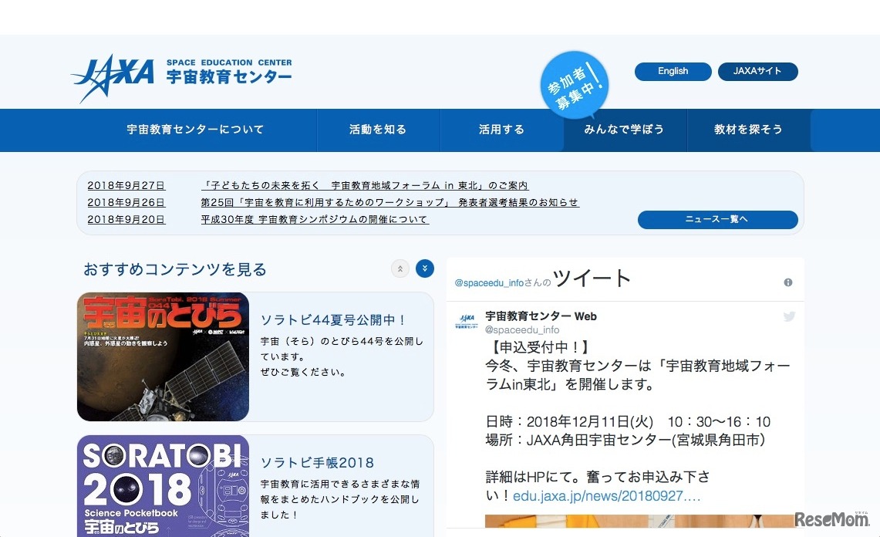Click the ニュース一覧へ button
Image resolution: width=880 pixels, height=537 pixels.
pyautogui.click(x=717, y=220)
